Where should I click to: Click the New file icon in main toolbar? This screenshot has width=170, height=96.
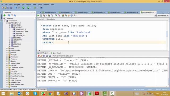3,8
